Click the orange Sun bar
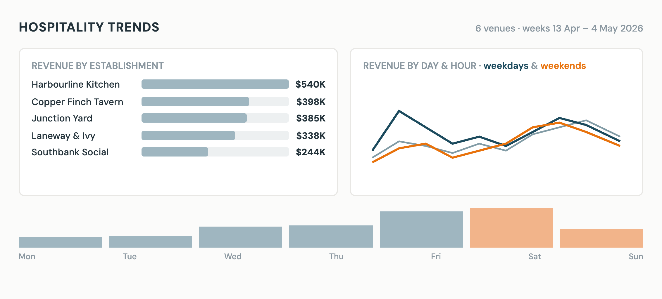This screenshot has height=299, width=662. (602, 238)
